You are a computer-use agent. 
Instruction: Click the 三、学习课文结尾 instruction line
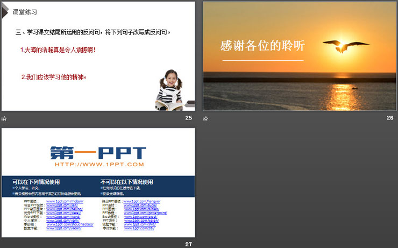[x=93, y=32]
